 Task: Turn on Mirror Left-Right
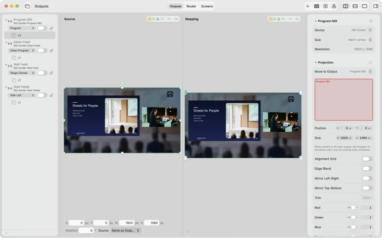coord(367,178)
